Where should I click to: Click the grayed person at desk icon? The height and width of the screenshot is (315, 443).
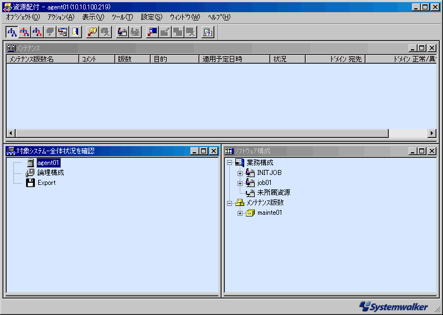(x=135, y=32)
